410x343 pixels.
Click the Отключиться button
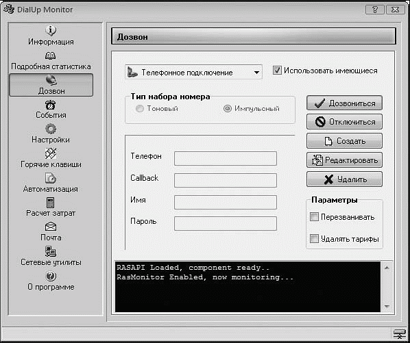coord(344,122)
